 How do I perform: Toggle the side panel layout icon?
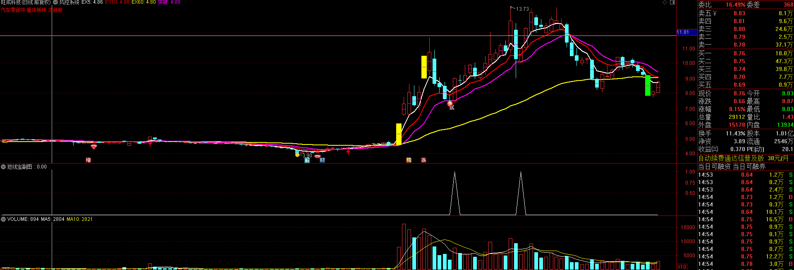672,2
